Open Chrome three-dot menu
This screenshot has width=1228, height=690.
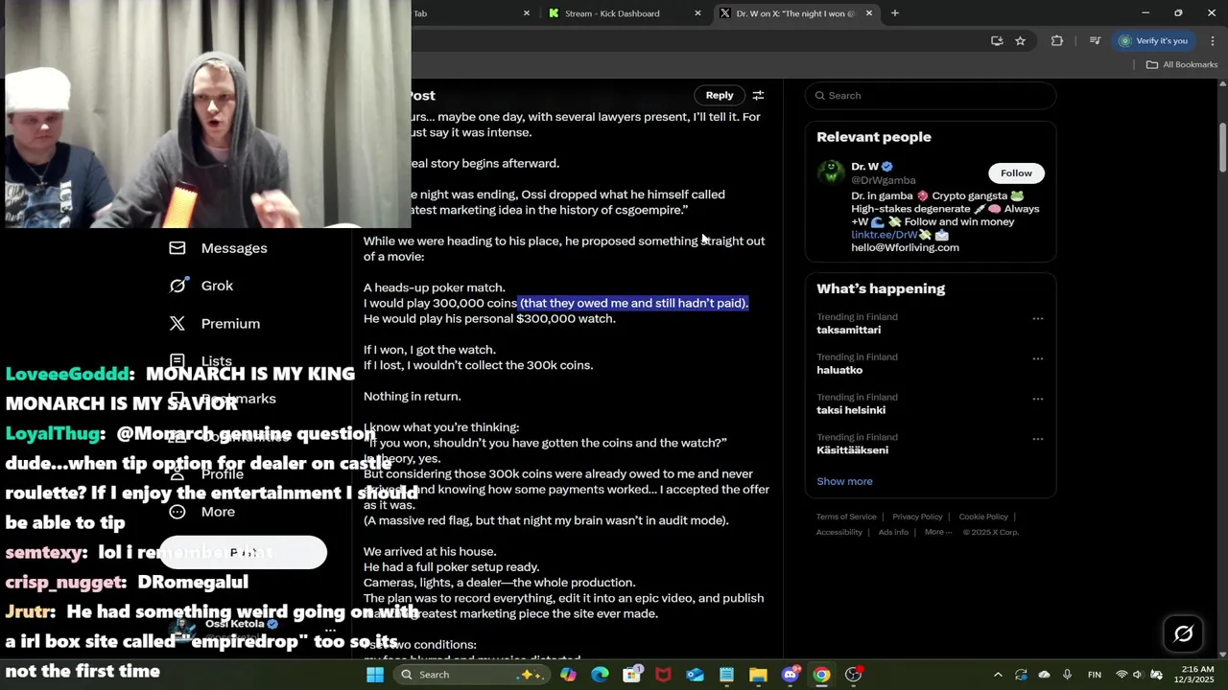click(1213, 40)
